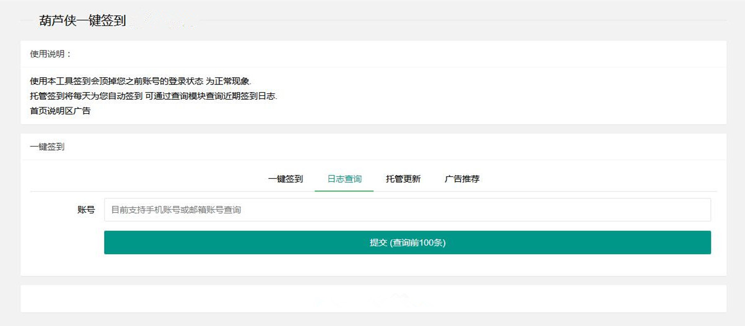Open the 广告推荐 tab

462,179
